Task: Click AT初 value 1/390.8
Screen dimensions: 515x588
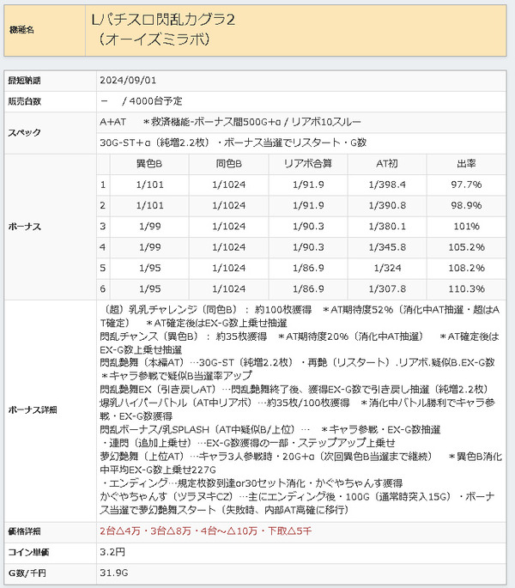Action: [387, 205]
